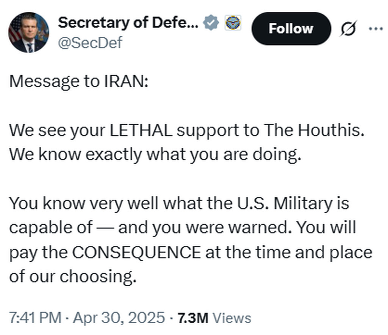Click the word LETHAL in the tweet
This screenshot has height=335, width=388.
click(x=141, y=130)
